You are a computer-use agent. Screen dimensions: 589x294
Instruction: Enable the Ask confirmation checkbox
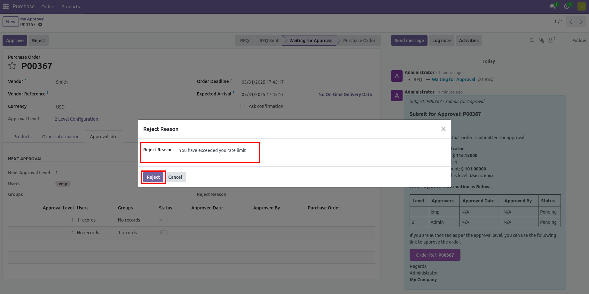[x=243, y=106]
